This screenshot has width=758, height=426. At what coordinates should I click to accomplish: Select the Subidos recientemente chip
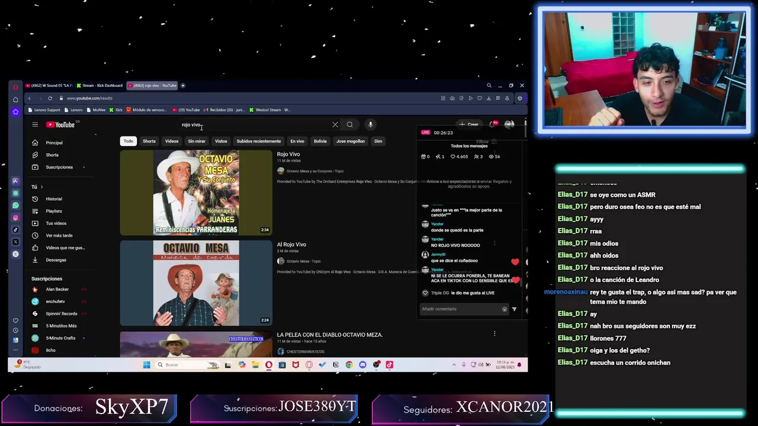pos(259,141)
